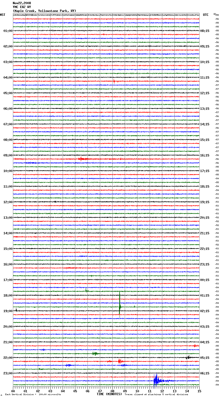Screen dimensions: 220x398
Task: Select the YMC EHZ WY station label
Action: (x=22, y=7)
